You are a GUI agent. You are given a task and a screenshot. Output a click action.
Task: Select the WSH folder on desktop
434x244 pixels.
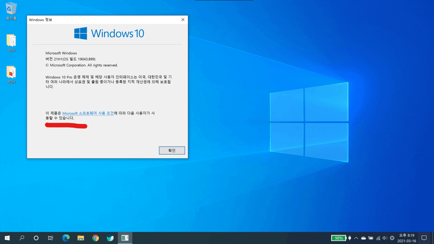click(x=11, y=75)
